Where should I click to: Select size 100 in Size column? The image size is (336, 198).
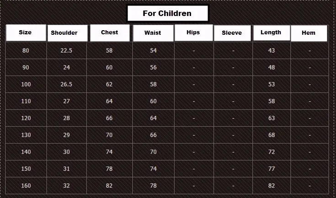tap(26, 85)
